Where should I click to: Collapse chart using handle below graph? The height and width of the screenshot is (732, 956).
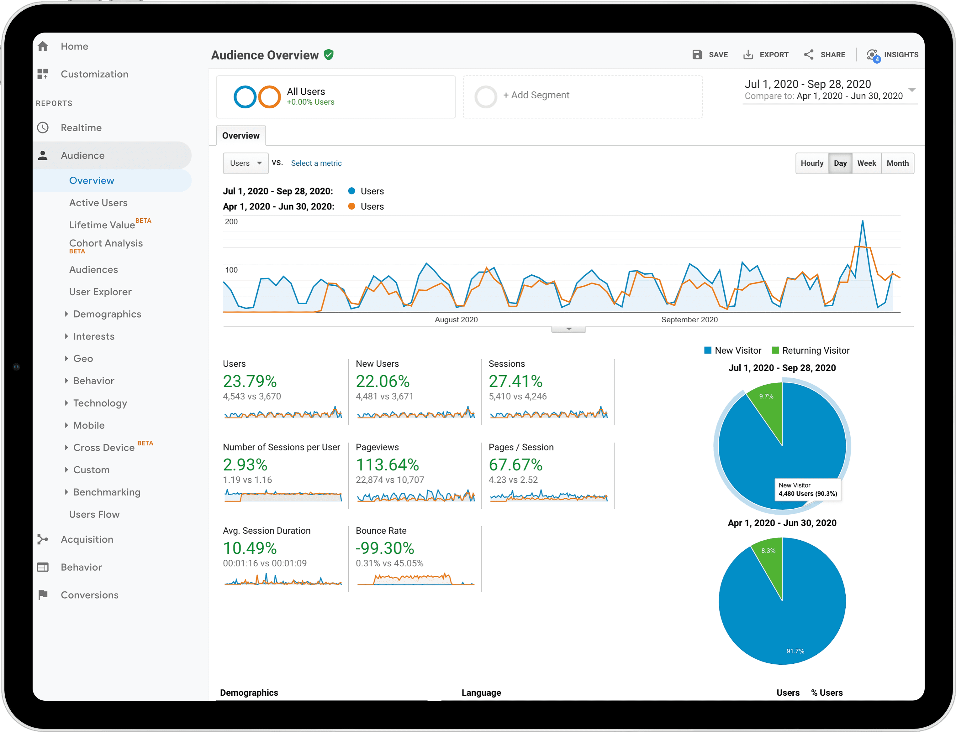pyautogui.click(x=568, y=330)
